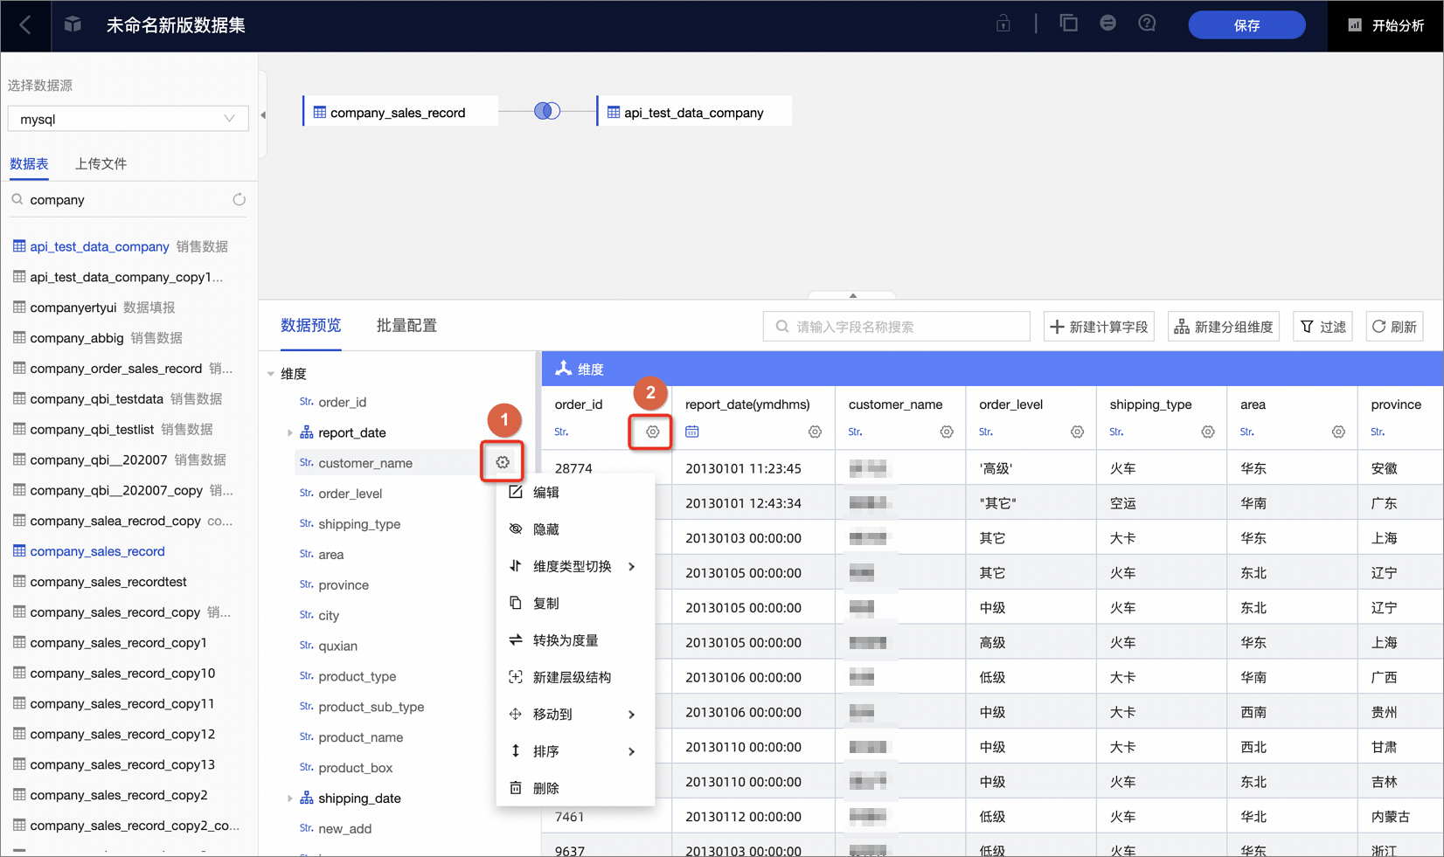Click the dataset cube icon
The image size is (1444, 857).
click(73, 24)
